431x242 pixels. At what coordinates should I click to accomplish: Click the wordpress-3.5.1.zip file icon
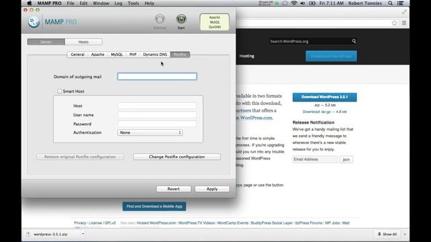coord(28,234)
